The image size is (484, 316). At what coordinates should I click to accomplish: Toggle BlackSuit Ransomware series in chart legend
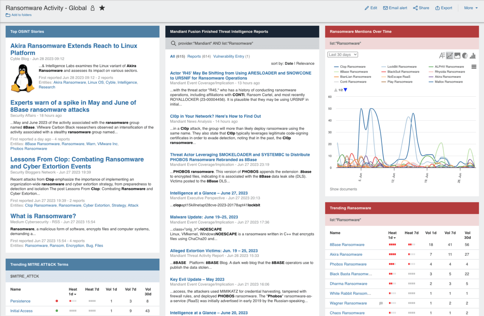401,71
